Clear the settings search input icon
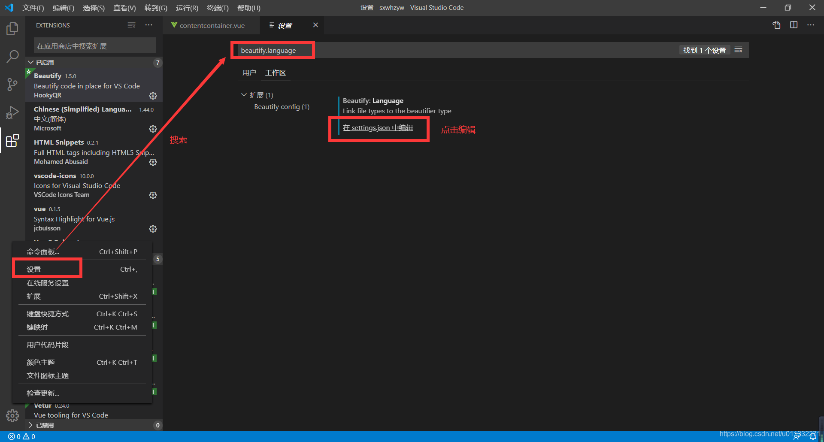This screenshot has width=824, height=442. [738, 50]
